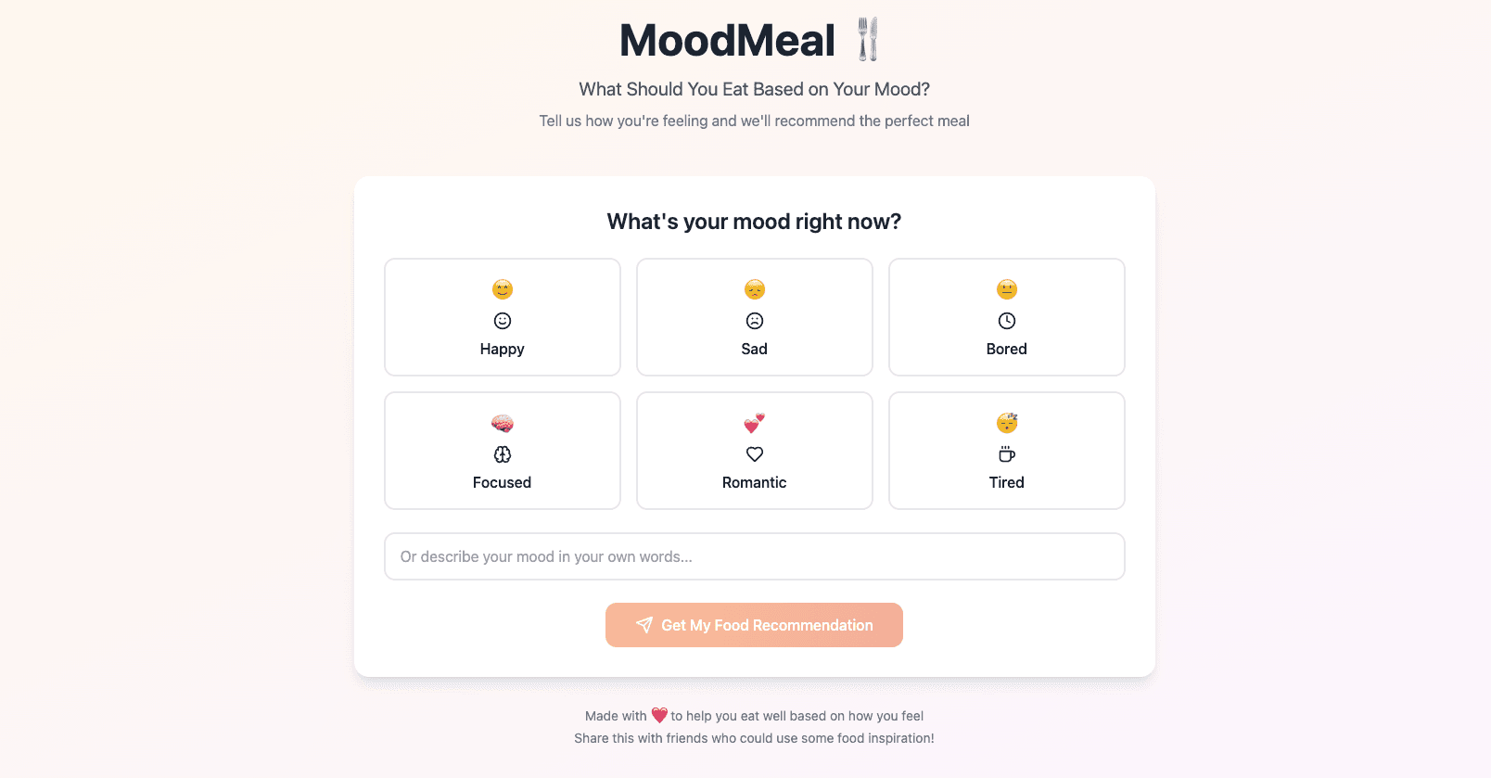Click the heart with sparkles Romantic emoji

click(754, 423)
